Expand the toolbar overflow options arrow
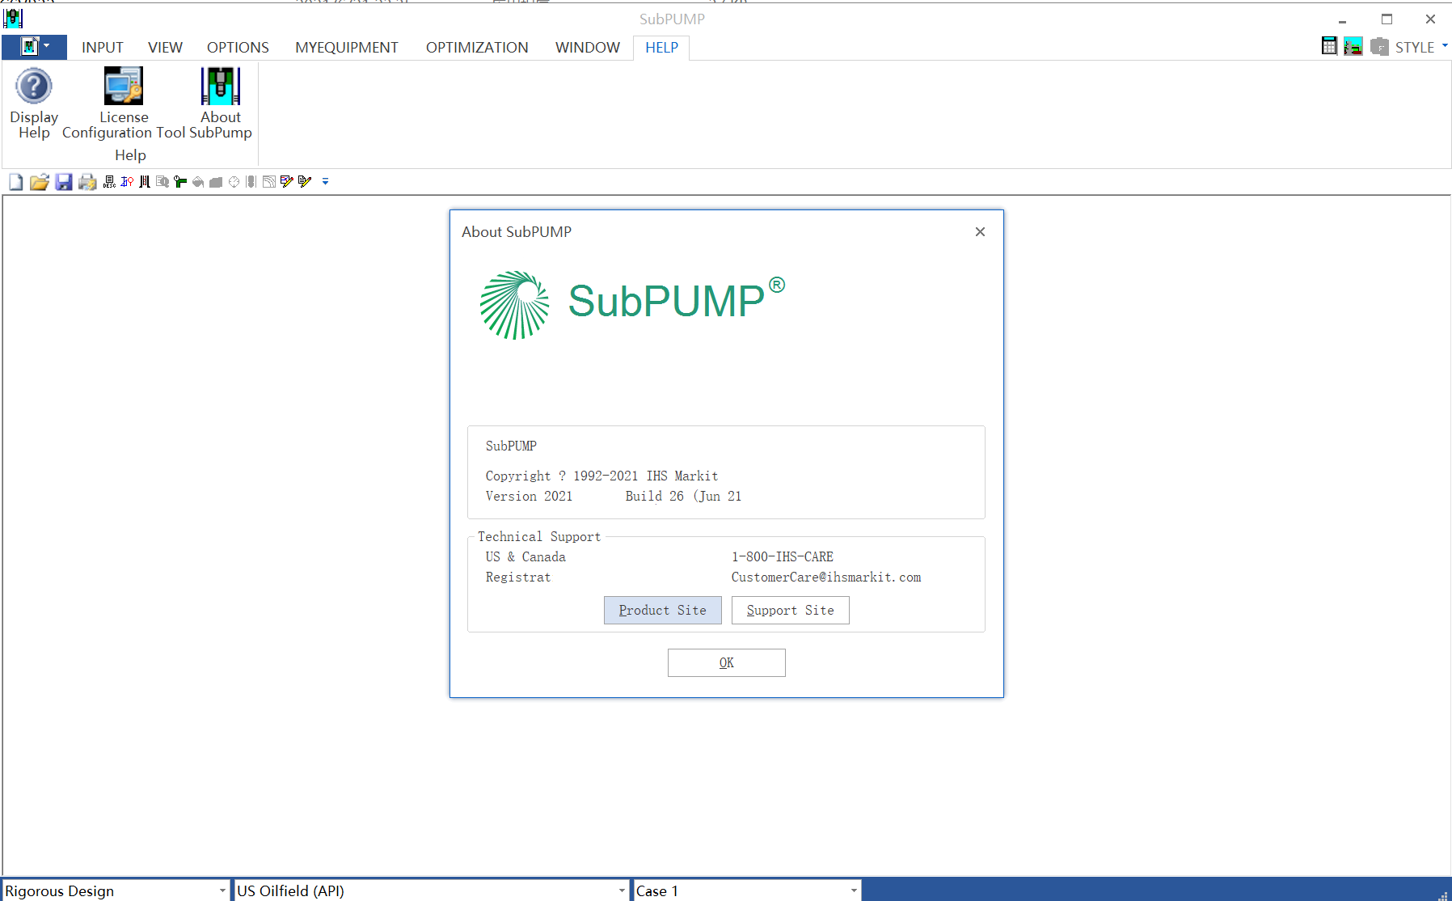This screenshot has width=1452, height=901. coord(325,182)
